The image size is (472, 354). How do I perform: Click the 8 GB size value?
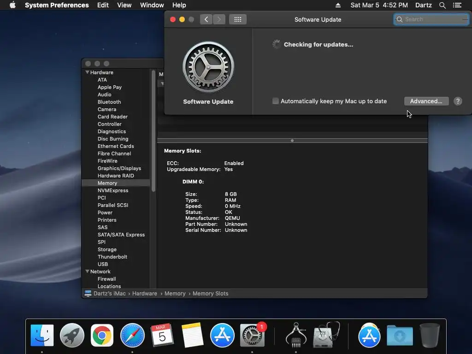230,194
